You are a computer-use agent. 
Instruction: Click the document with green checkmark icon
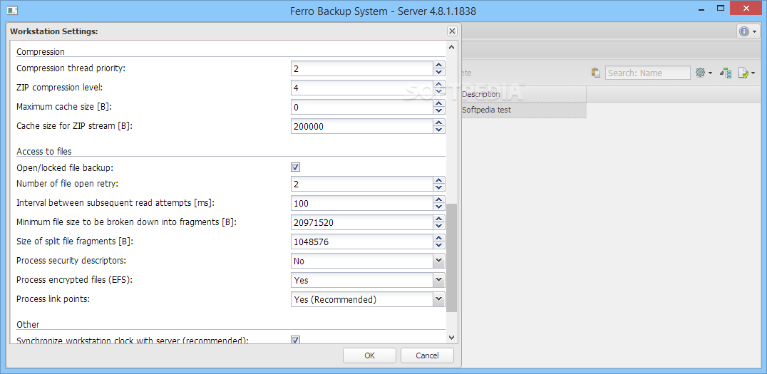[743, 73]
